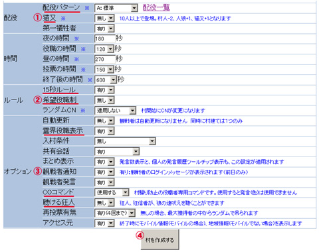Click the 霊界役職表示 label
319x252 pixels.
[x=63, y=131]
